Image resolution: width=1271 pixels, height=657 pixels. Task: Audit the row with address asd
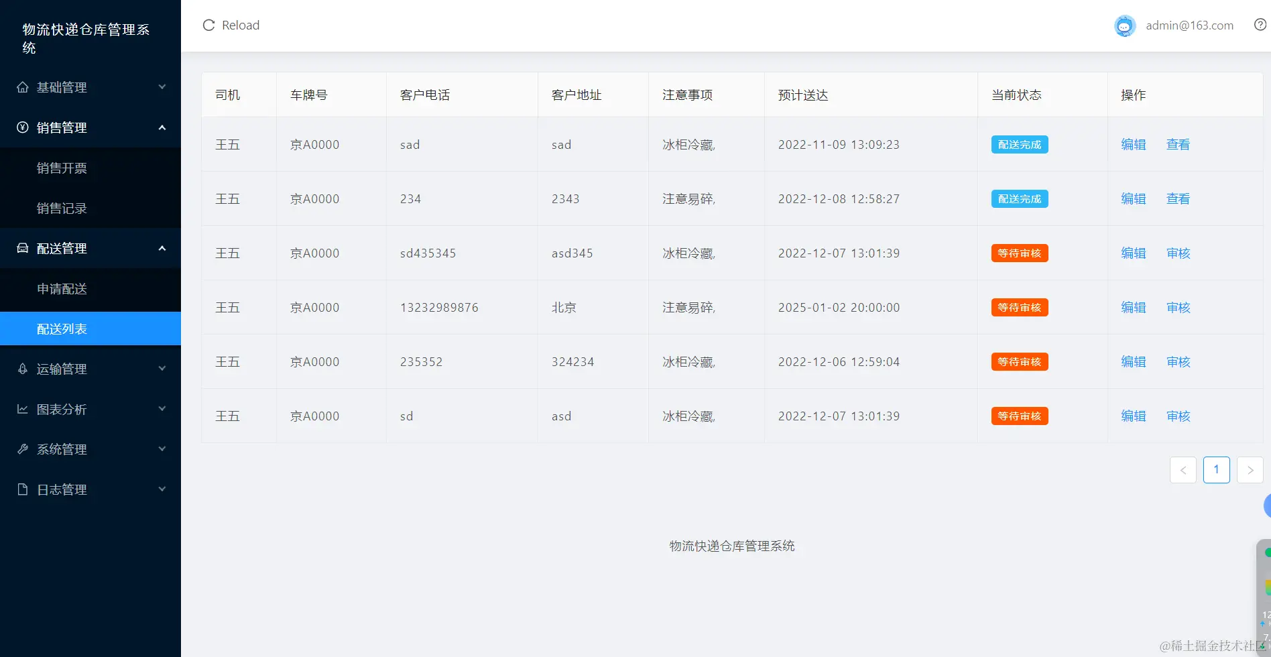(x=1178, y=416)
